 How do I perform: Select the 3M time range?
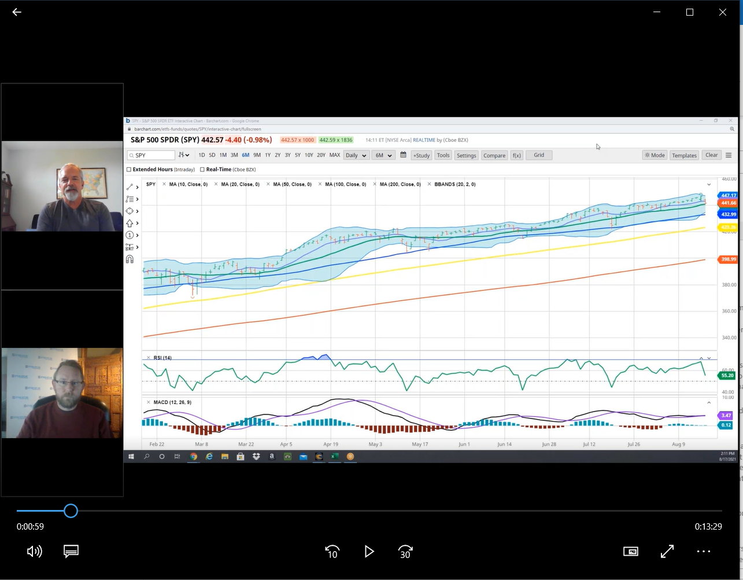pos(234,155)
